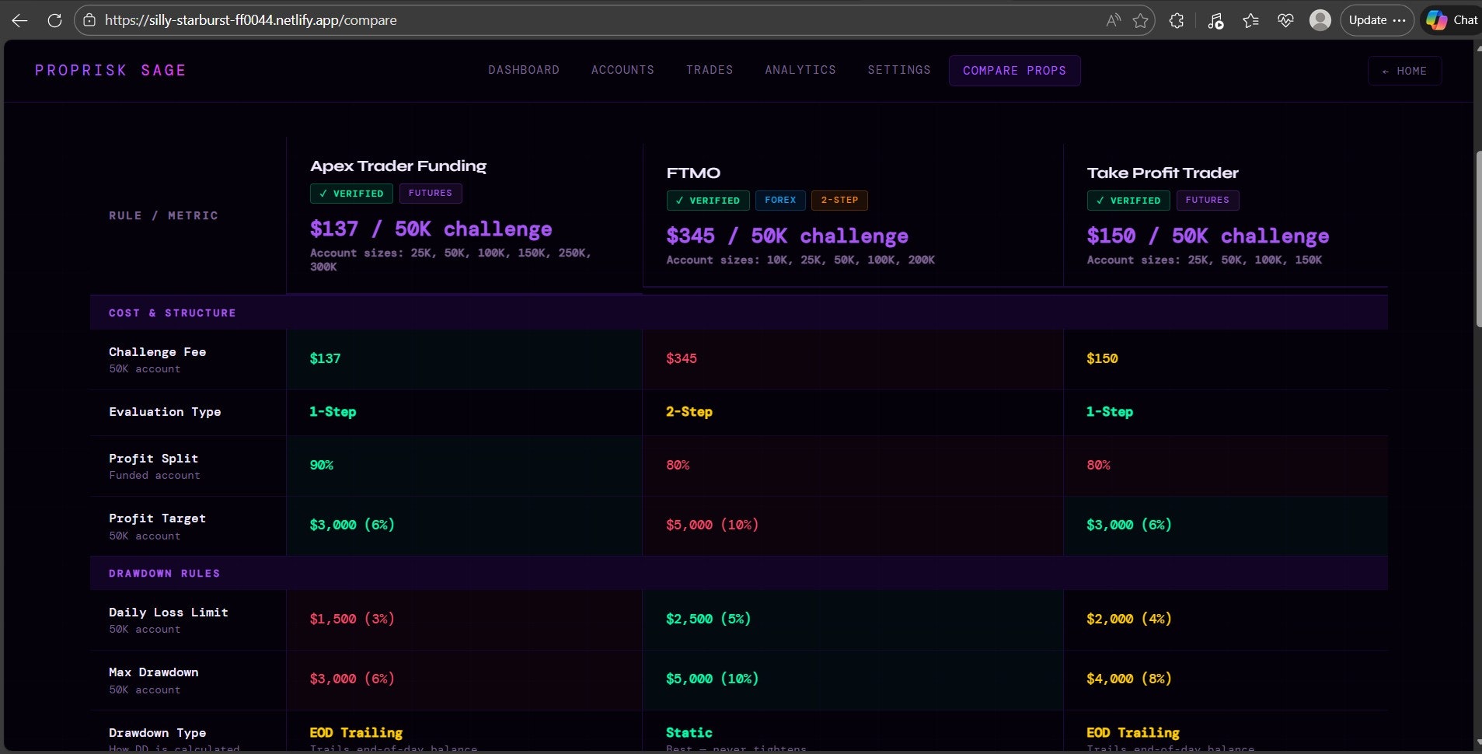Navigate back with the arrow
The height and width of the screenshot is (754, 1482).
(x=19, y=20)
